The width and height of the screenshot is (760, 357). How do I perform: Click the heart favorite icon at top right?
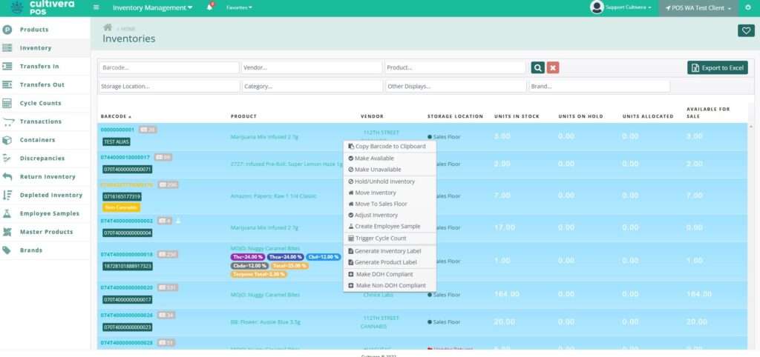point(745,30)
